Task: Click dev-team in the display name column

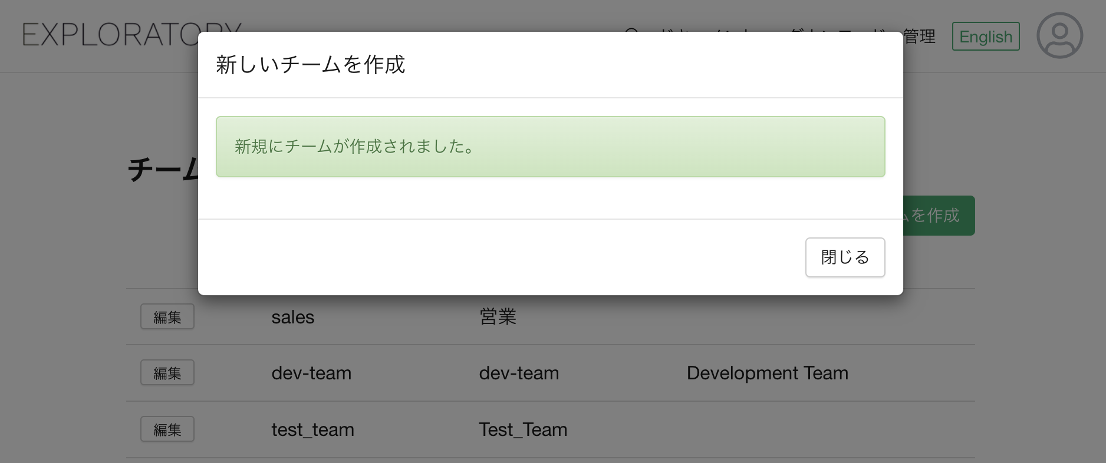Action: [x=518, y=373]
